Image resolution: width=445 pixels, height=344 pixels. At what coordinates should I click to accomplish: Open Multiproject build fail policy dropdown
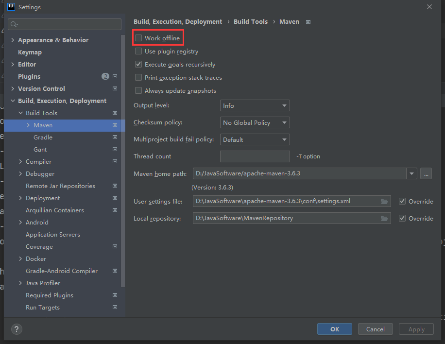tap(255, 139)
